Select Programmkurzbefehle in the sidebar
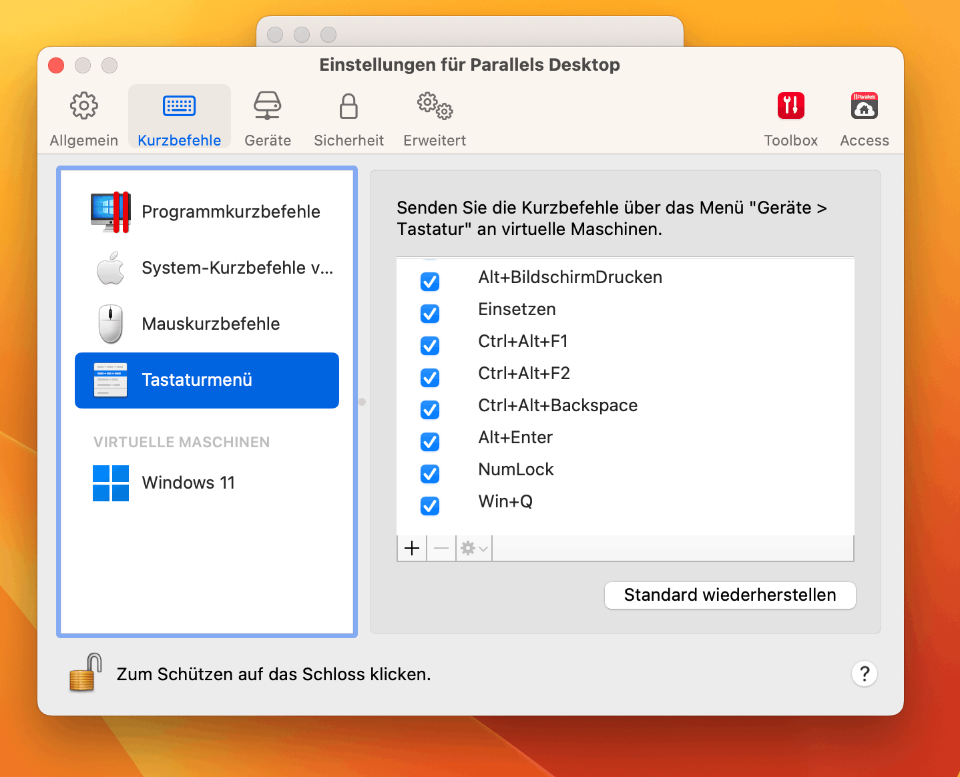960x777 pixels. point(207,212)
